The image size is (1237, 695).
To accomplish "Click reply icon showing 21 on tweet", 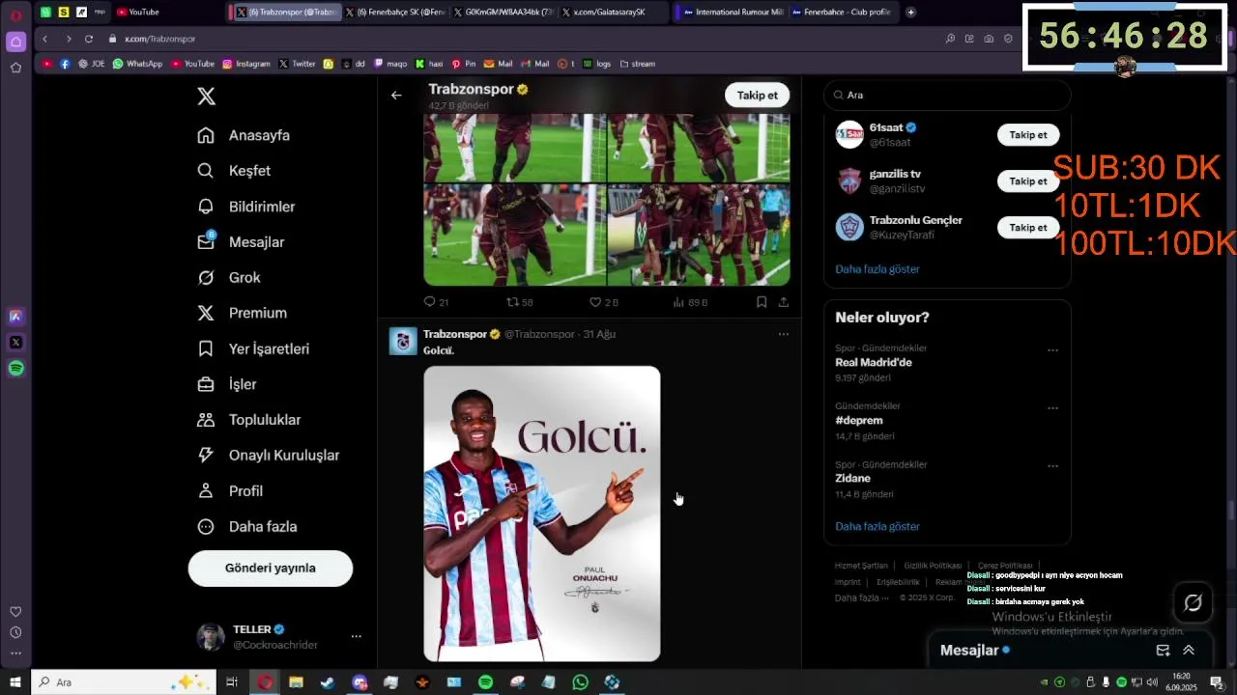I will pos(430,302).
